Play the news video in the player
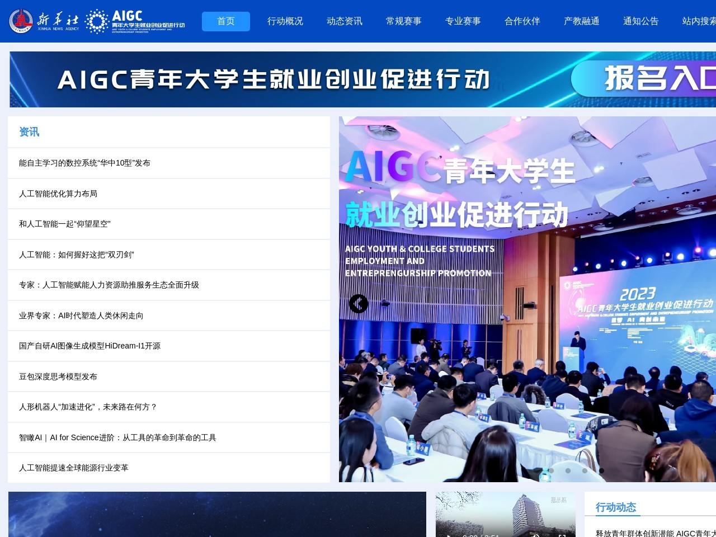Viewport: 716px width, 537px height. [449, 535]
